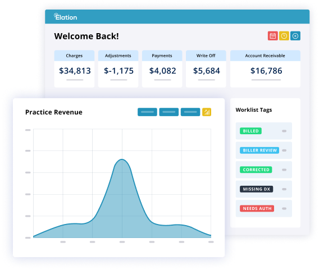
Task: Select the BILLED worklist tag
Action: tap(250, 131)
